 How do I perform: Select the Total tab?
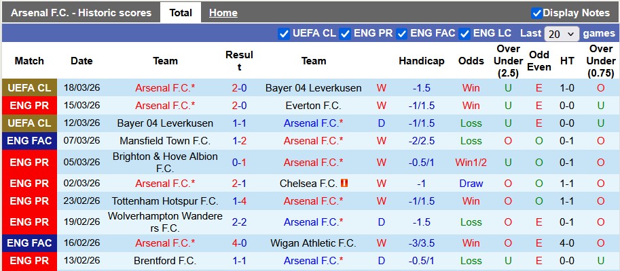tap(180, 13)
